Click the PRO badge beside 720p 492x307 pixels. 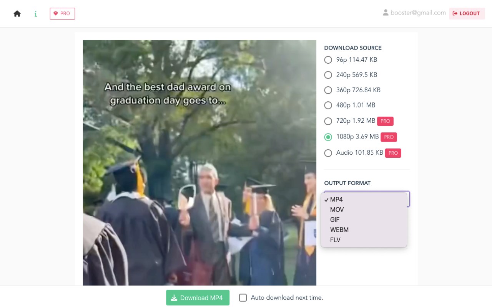tap(385, 121)
